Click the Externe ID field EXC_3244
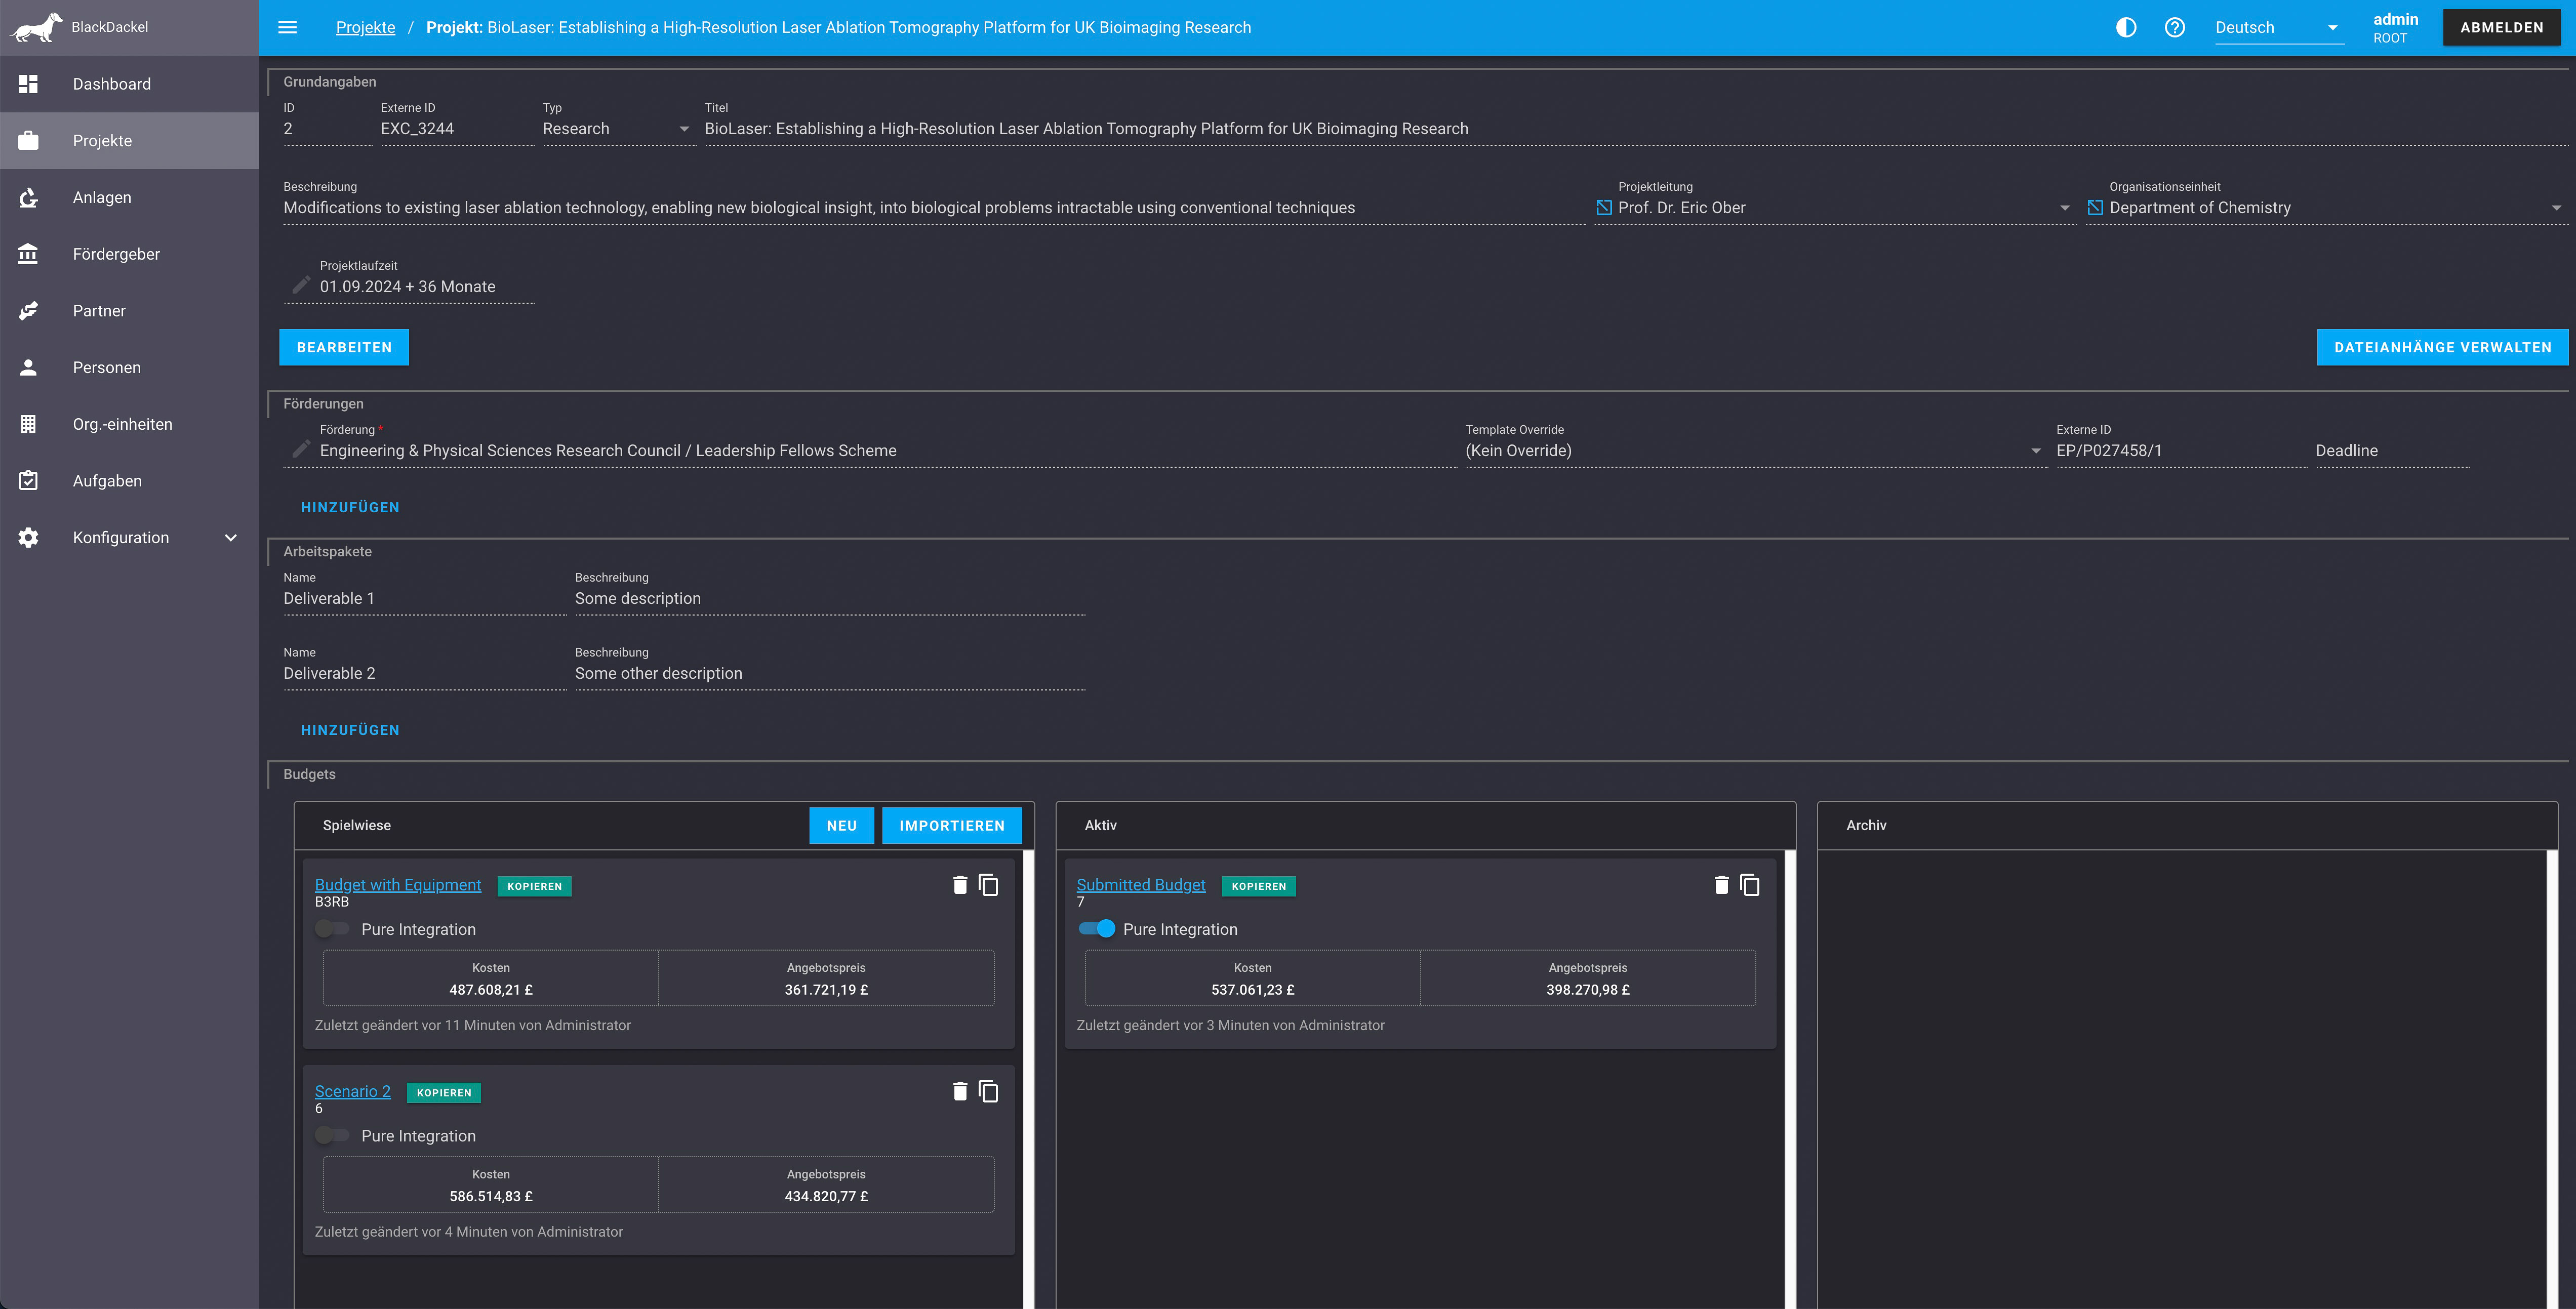Image resolution: width=2576 pixels, height=1309 pixels. (457, 128)
